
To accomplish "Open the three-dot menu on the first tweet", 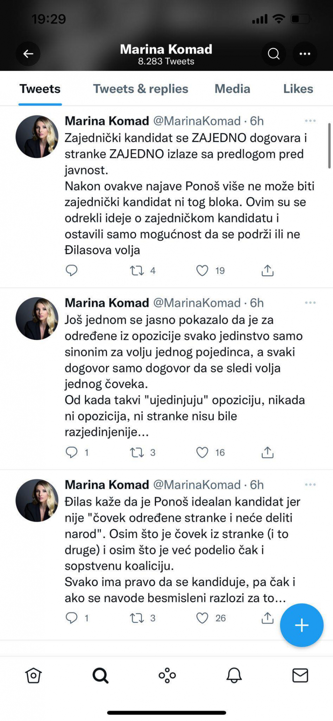I will tap(310, 120).
